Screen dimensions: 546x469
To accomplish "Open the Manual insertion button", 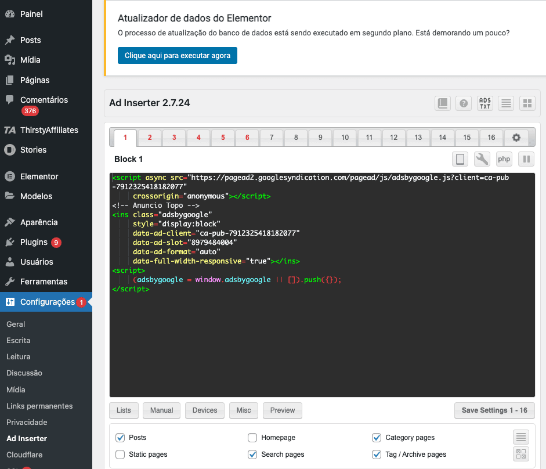I will [x=161, y=410].
